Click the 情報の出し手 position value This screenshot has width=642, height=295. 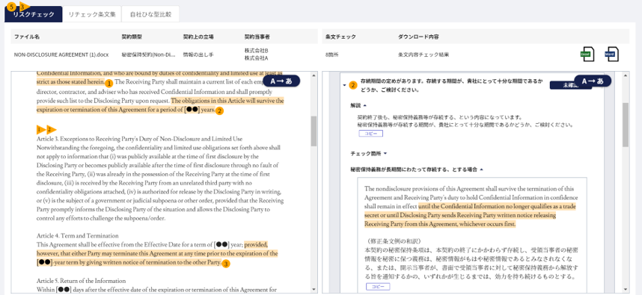[x=198, y=55]
